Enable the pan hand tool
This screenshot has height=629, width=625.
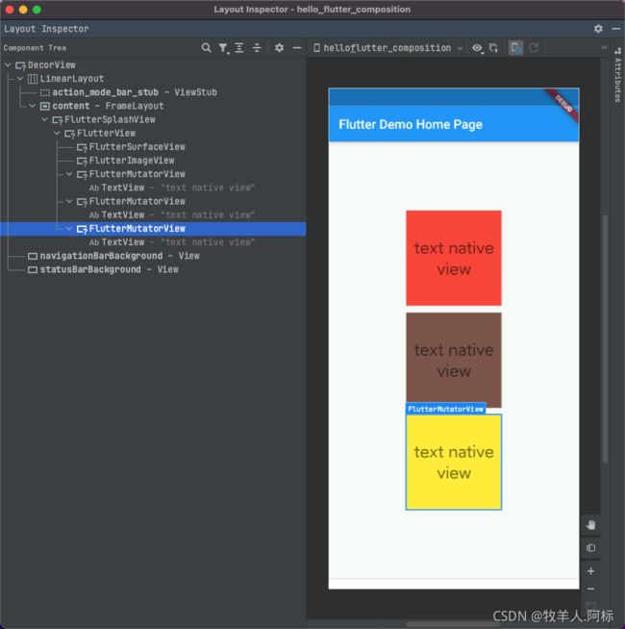click(x=591, y=525)
